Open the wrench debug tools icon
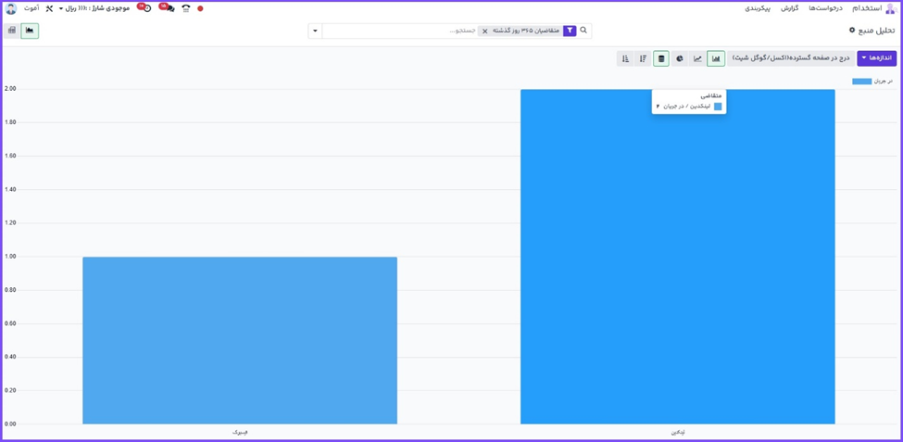 [x=49, y=8]
